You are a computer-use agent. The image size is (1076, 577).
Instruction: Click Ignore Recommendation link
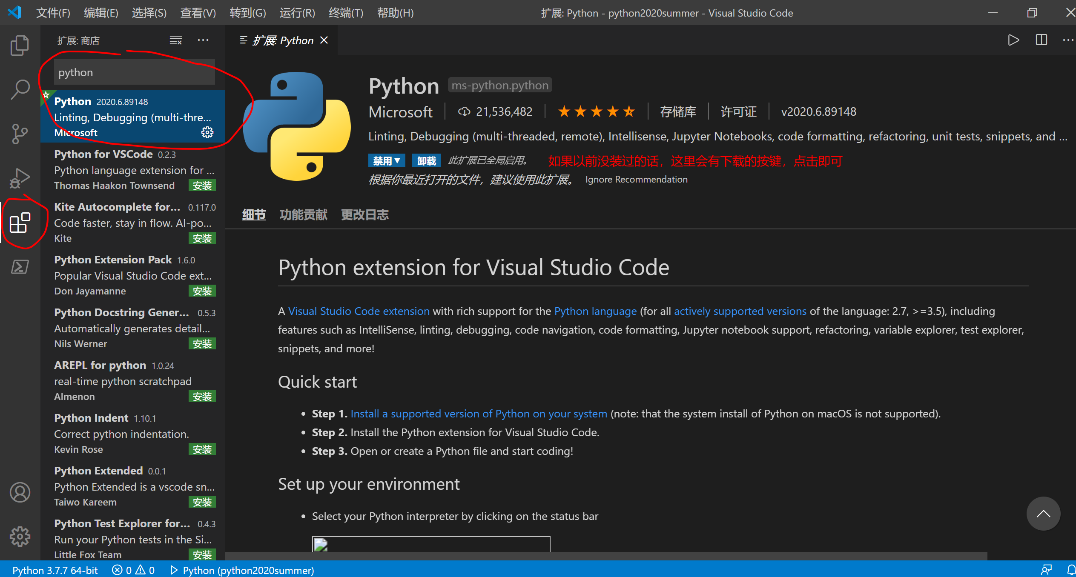coord(636,180)
